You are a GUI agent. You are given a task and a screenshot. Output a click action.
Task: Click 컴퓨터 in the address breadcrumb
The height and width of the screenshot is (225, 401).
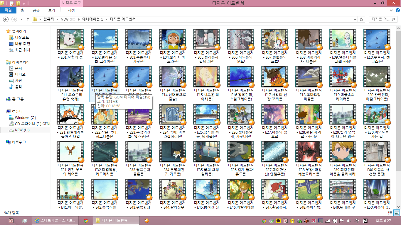tap(48, 19)
